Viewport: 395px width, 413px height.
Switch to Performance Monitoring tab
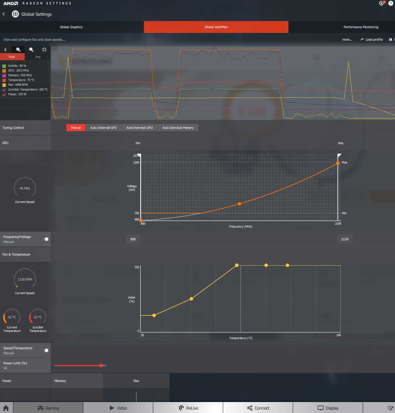pyautogui.click(x=361, y=27)
